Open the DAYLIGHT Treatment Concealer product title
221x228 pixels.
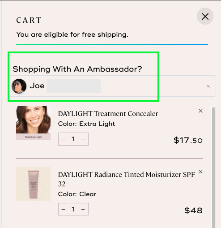(x=108, y=114)
